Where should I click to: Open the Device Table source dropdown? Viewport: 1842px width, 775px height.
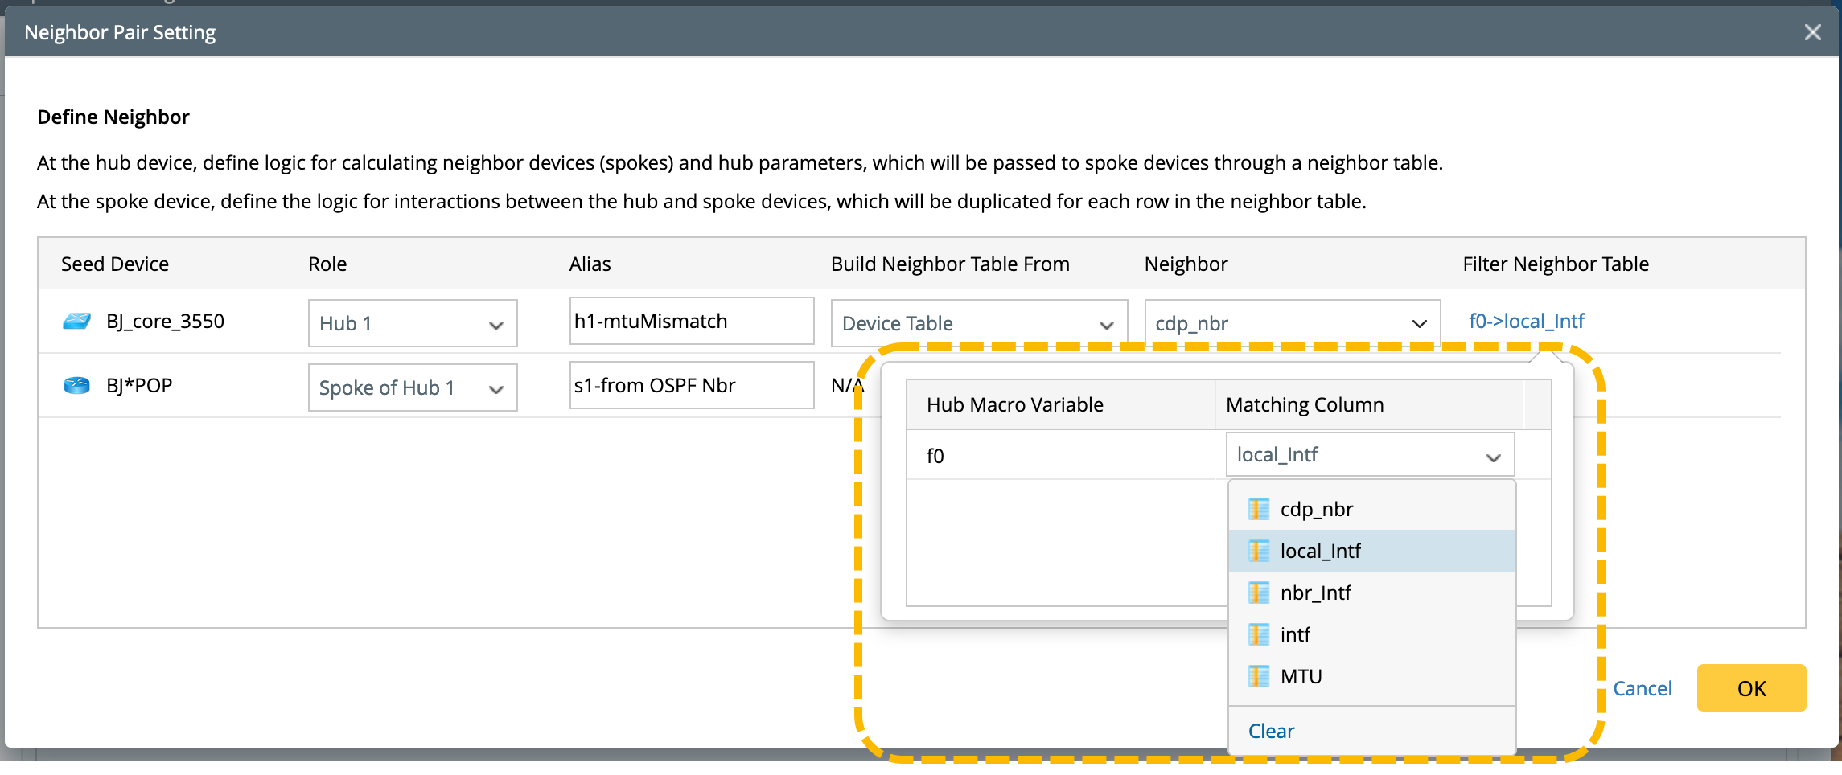click(x=978, y=323)
